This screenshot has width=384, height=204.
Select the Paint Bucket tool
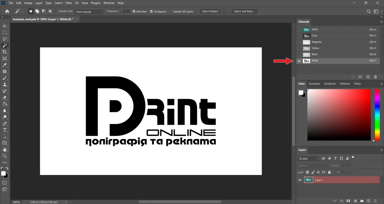(5, 104)
